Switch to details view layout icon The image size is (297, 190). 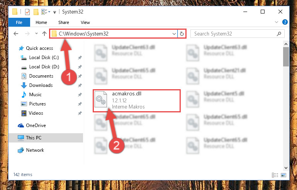tap(275, 175)
